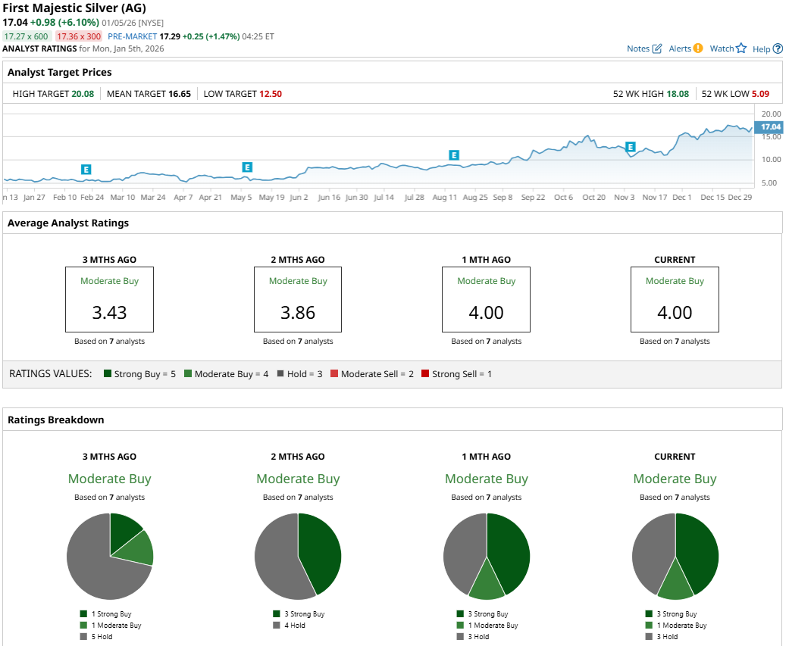Viewport: 789px width, 646px height.
Task: Open the Notes pencil icon
Action: pos(656,48)
